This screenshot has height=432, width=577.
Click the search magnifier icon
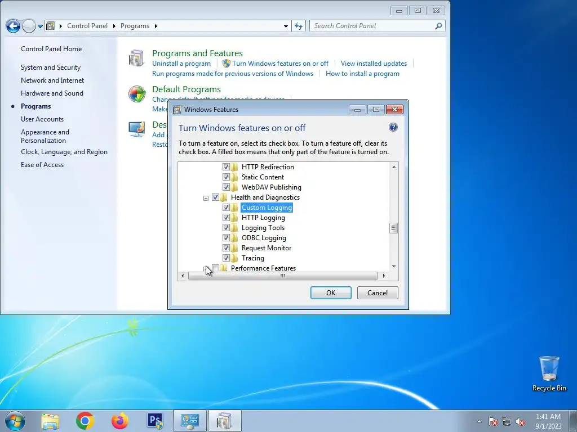point(438,26)
